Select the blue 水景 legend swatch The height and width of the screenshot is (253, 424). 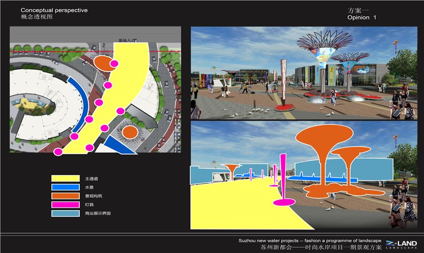[65, 187]
